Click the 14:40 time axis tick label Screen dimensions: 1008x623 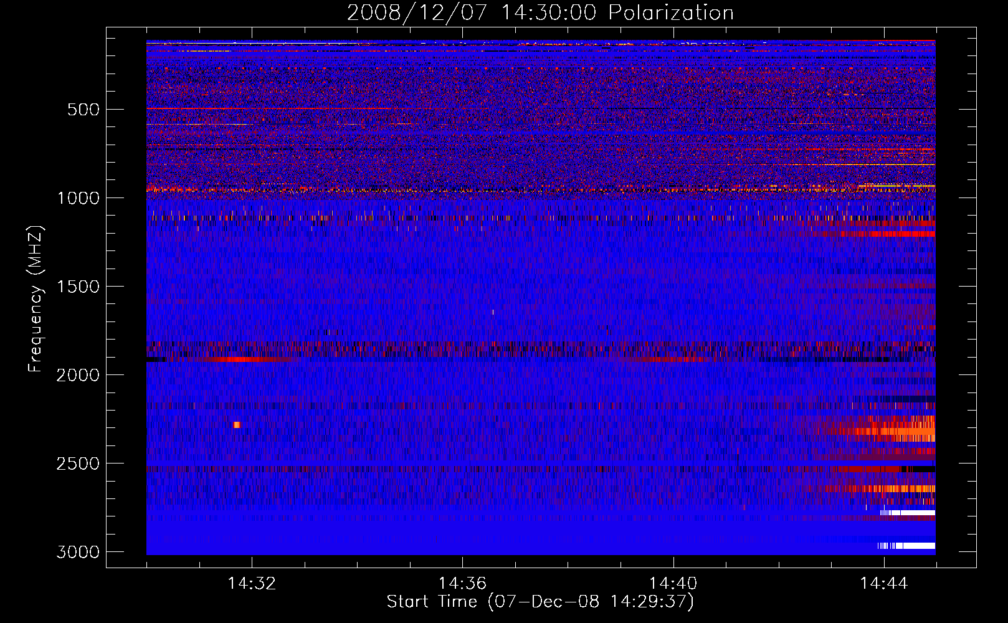(673, 583)
